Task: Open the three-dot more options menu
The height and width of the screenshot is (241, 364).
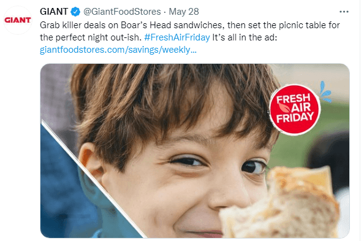Action: (x=344, y=12)
